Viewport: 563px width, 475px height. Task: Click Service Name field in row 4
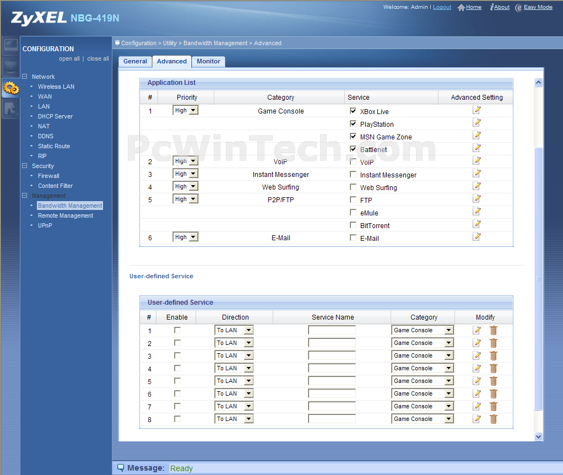click(332, 368)
